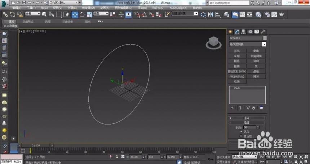Open the 选定对象 key filter dropdown
The image size is (310, 164).
pos(244,157)
